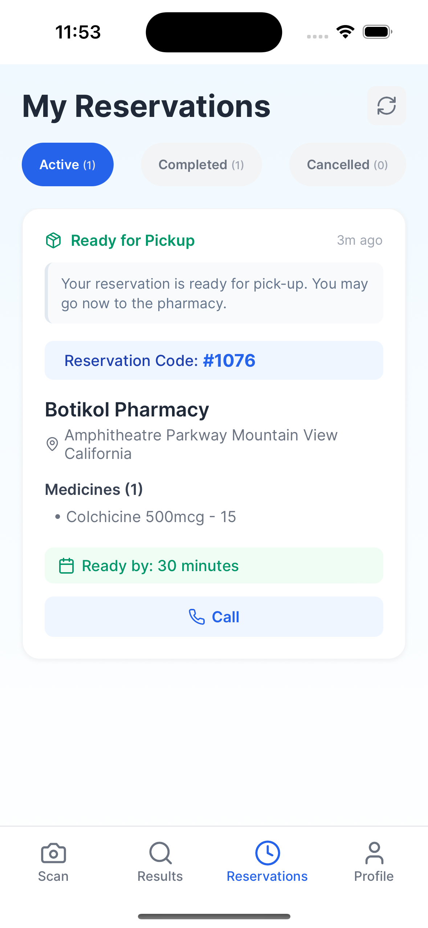Image resolution: width=428 pixels, height=928 pixels.
Task: Select the Active (1) filter
Action: point(68,164)
